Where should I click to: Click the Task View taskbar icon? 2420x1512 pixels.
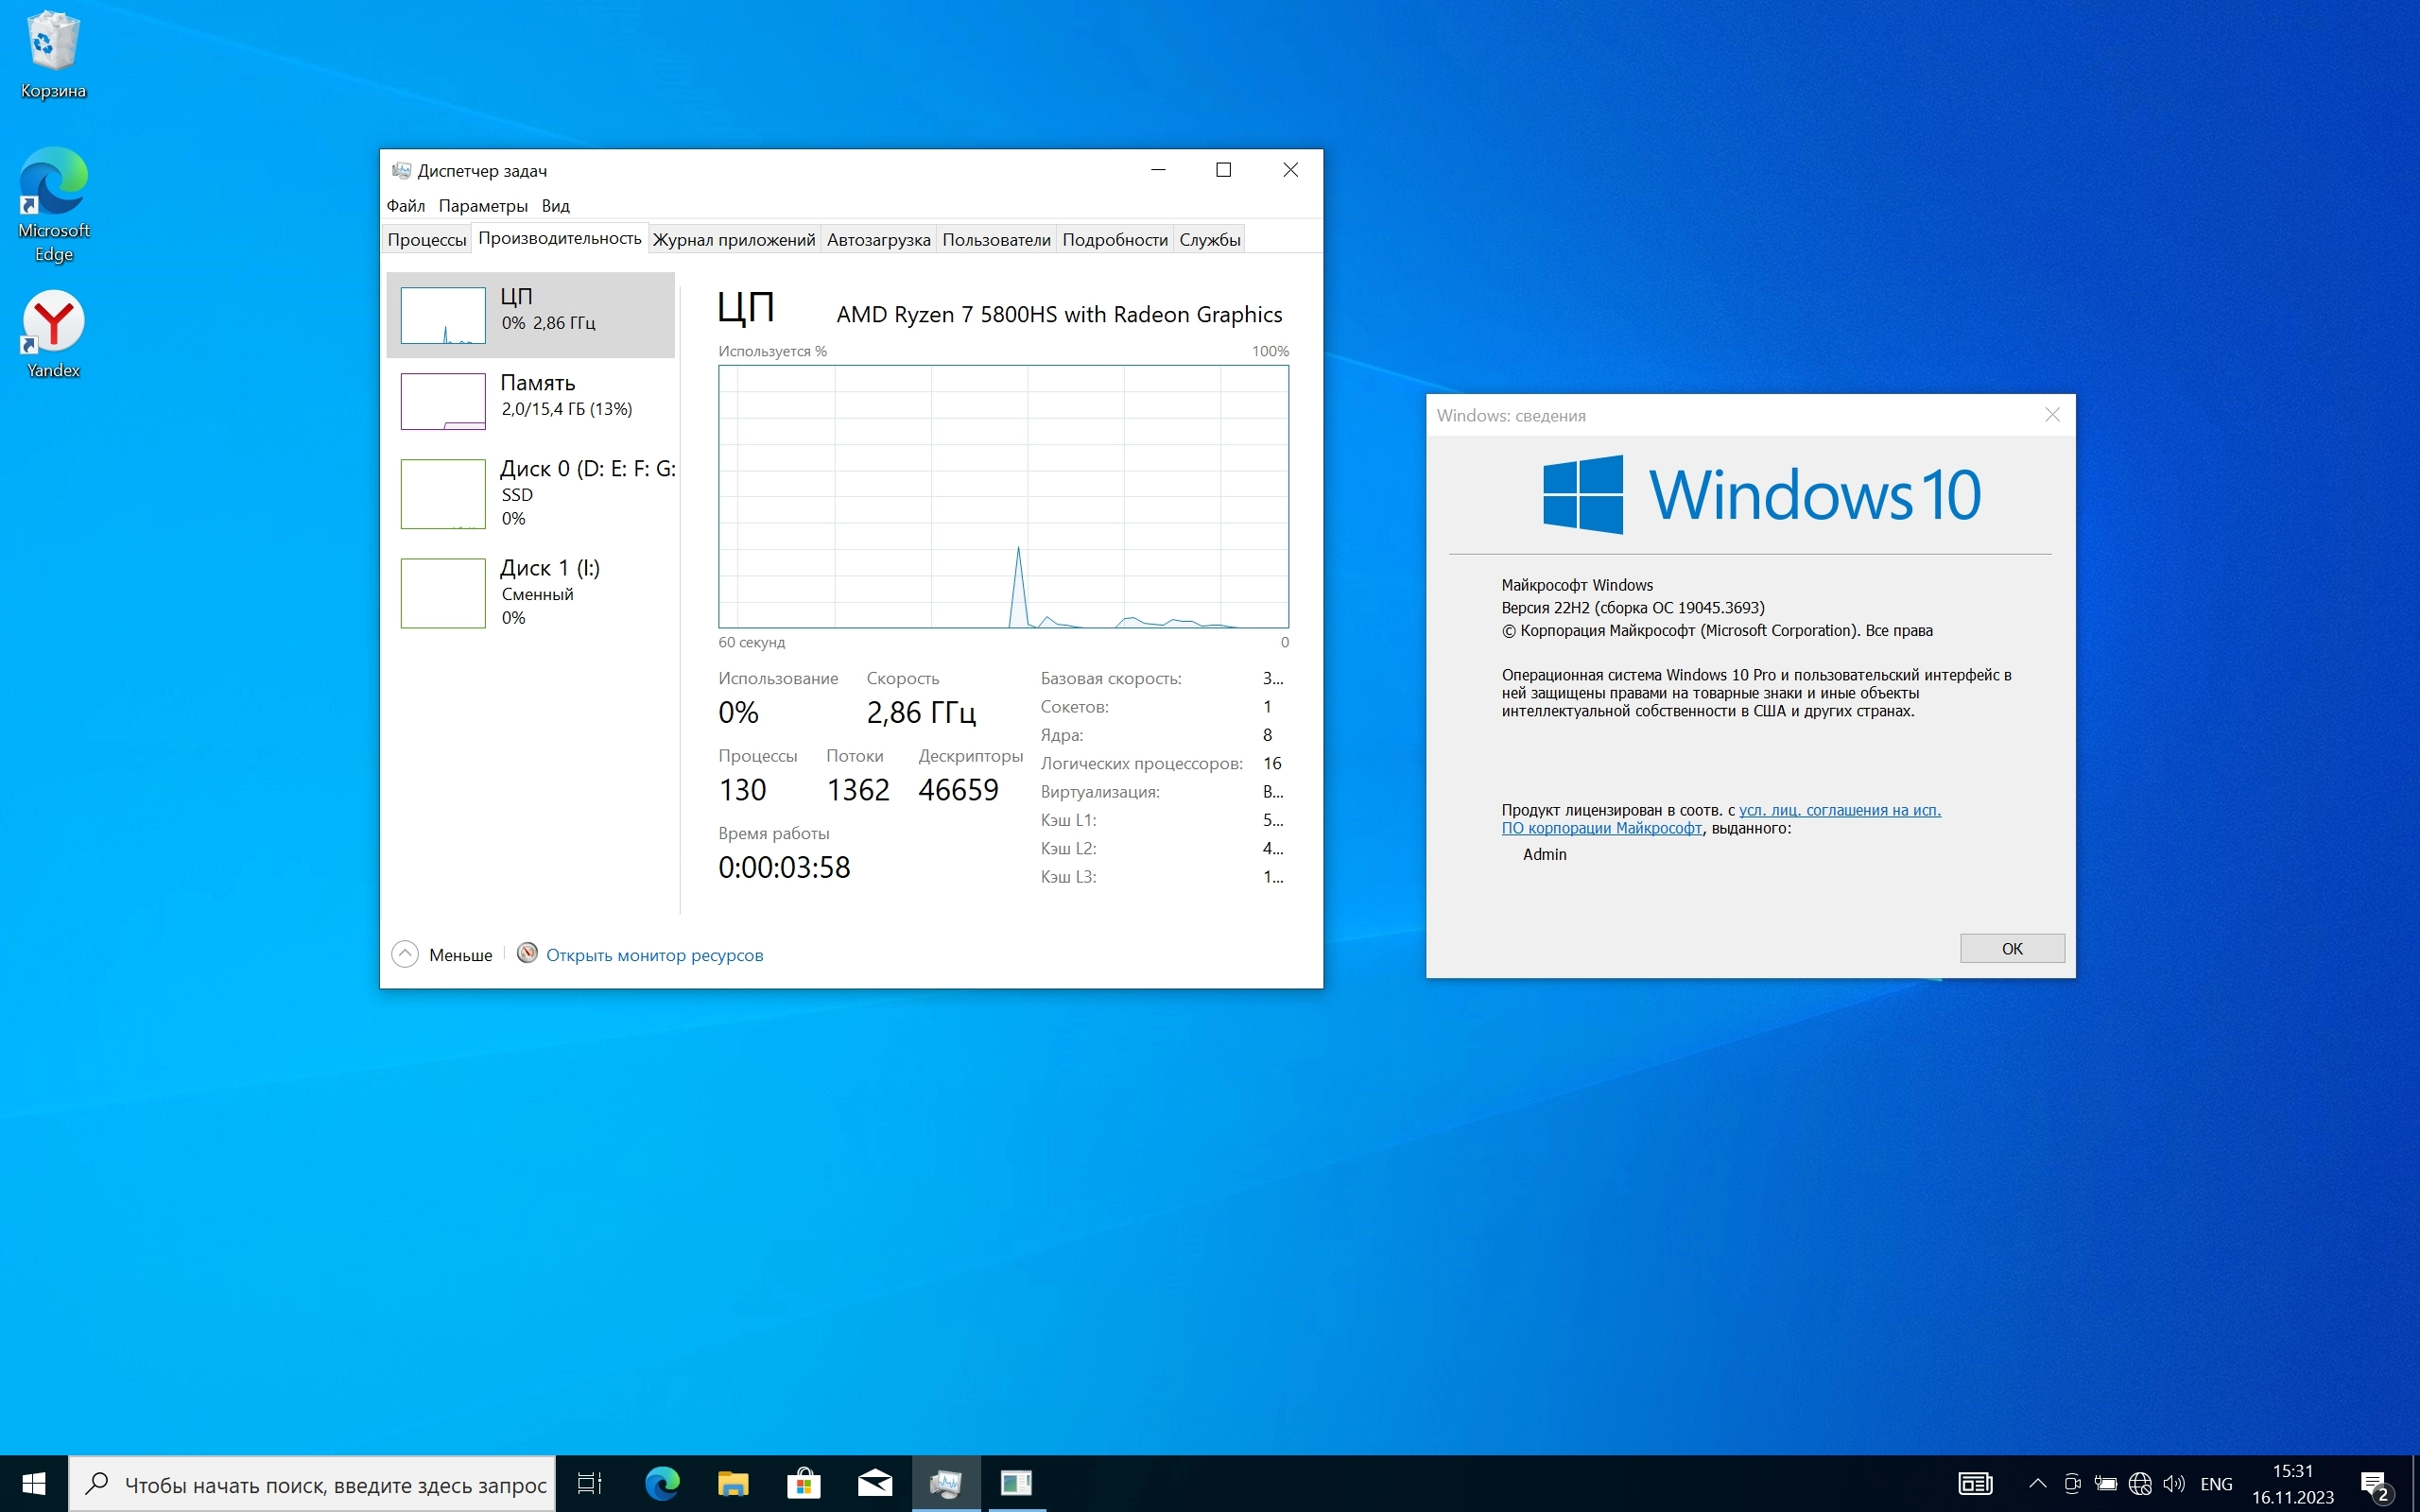click(x=590, y=1483)
